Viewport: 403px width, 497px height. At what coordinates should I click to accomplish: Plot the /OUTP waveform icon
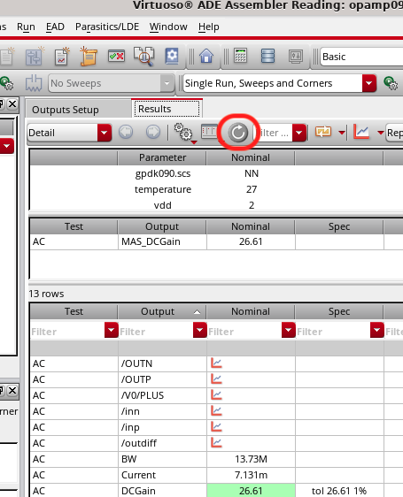coord(216,379)
